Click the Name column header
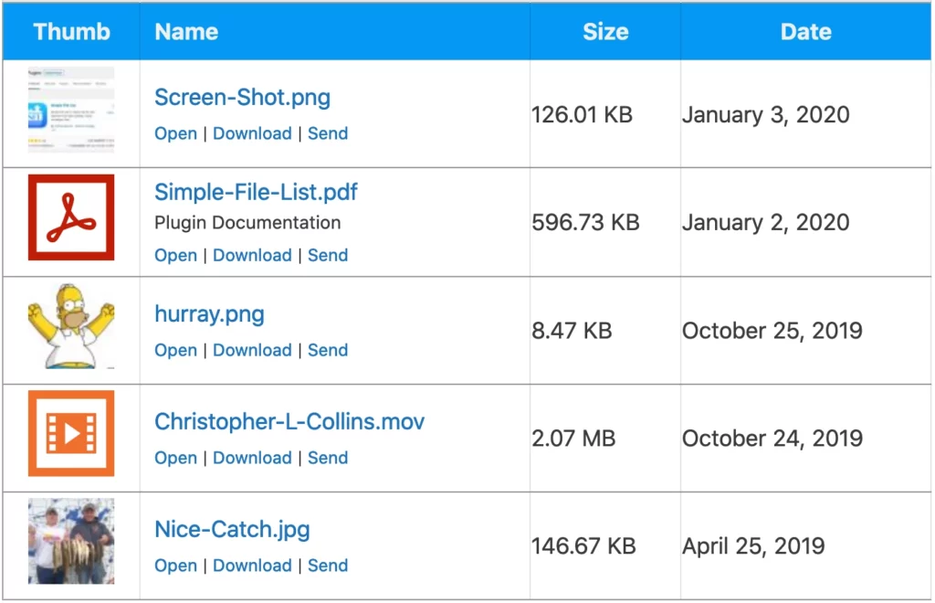Image resolution: width=935 pixels, height=603 pixels. point(185,31)
